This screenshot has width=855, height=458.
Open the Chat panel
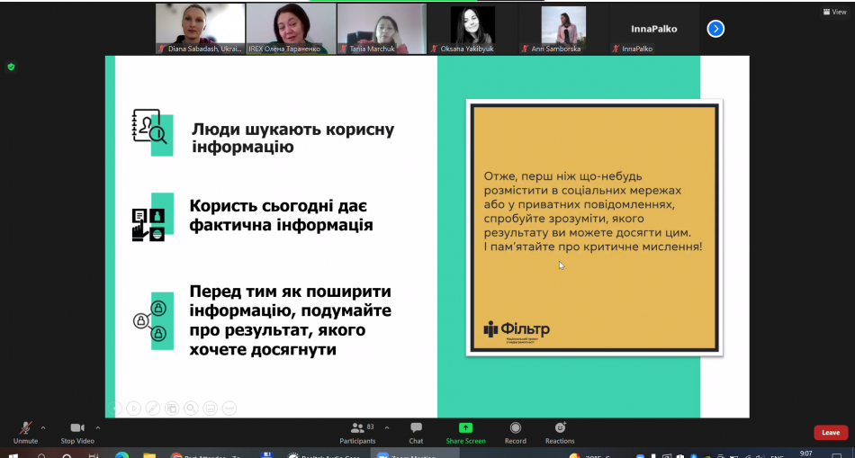click(x=416, y=428)
